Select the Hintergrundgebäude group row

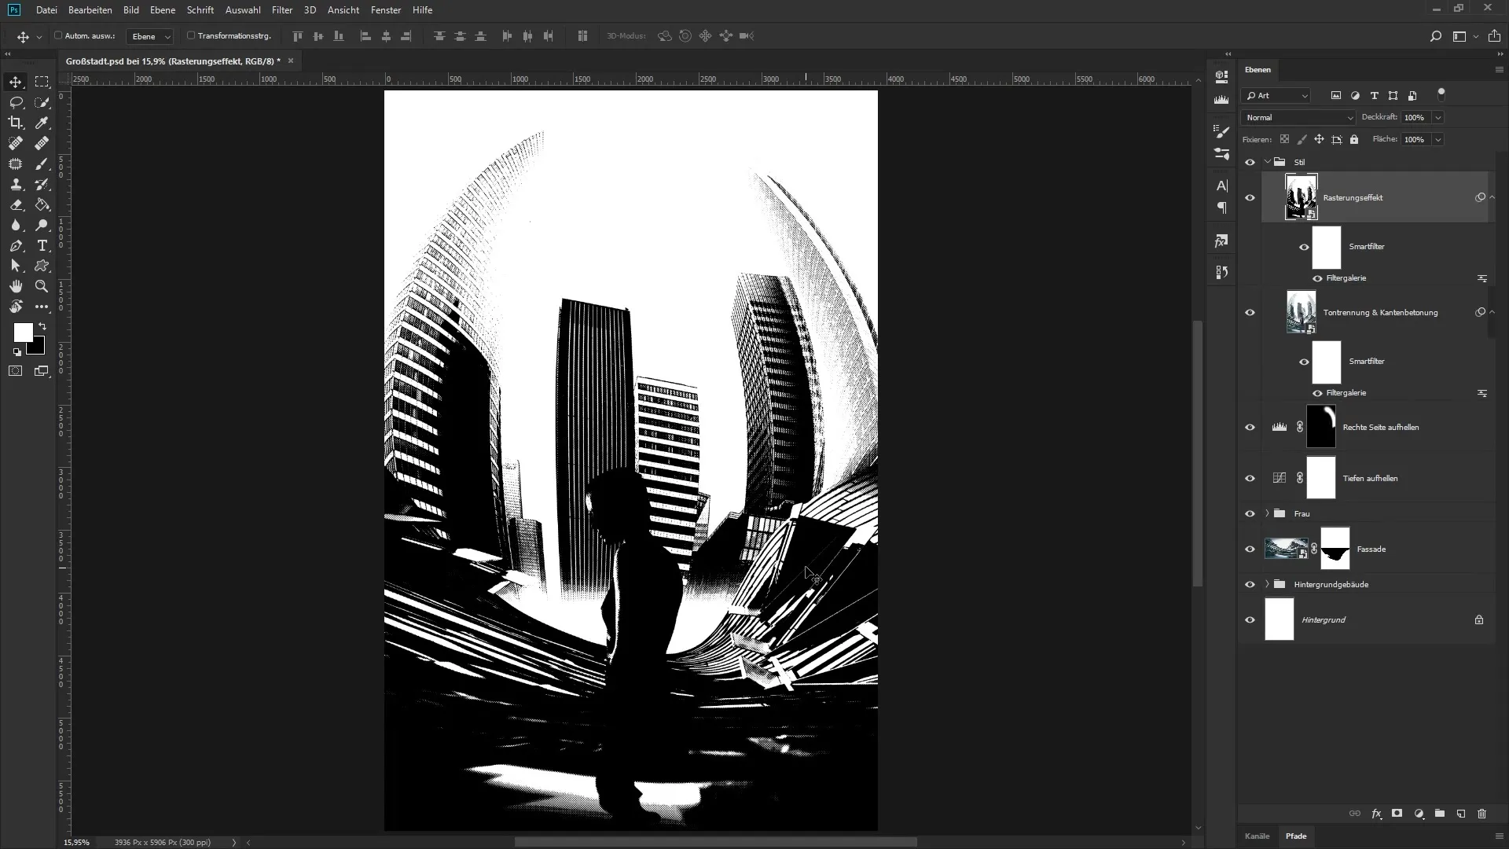pos(1368,584)
